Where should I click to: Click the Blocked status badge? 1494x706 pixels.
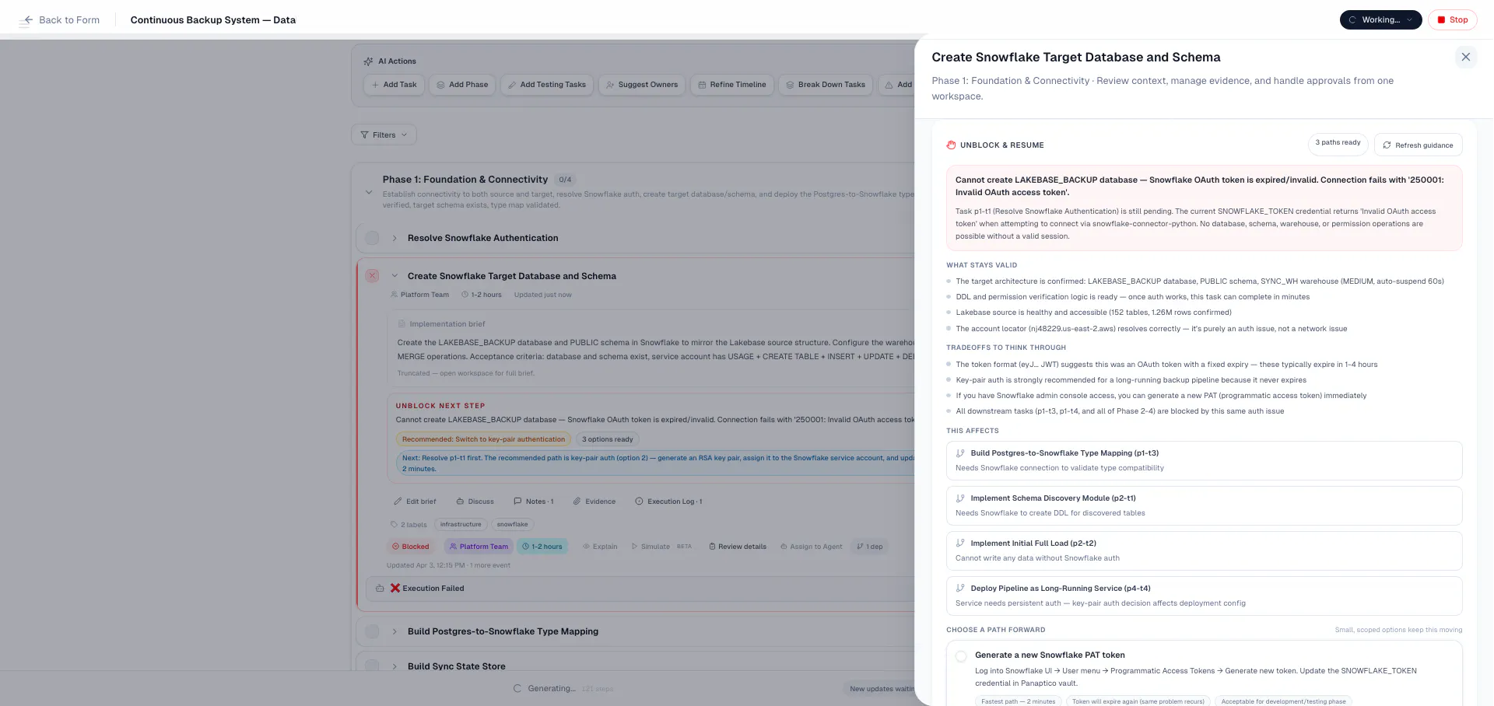[410, 547]
